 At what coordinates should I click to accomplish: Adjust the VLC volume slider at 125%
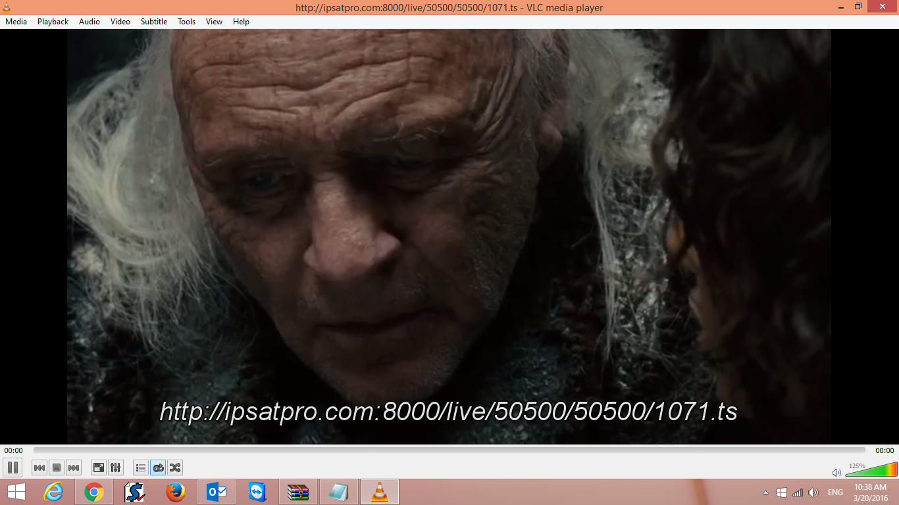click(x=871, y=469)
